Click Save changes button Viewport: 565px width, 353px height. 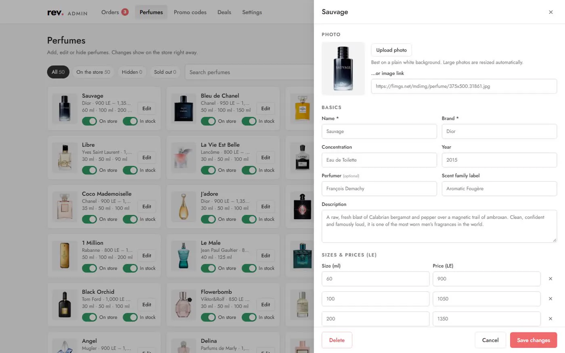point(534,340)
